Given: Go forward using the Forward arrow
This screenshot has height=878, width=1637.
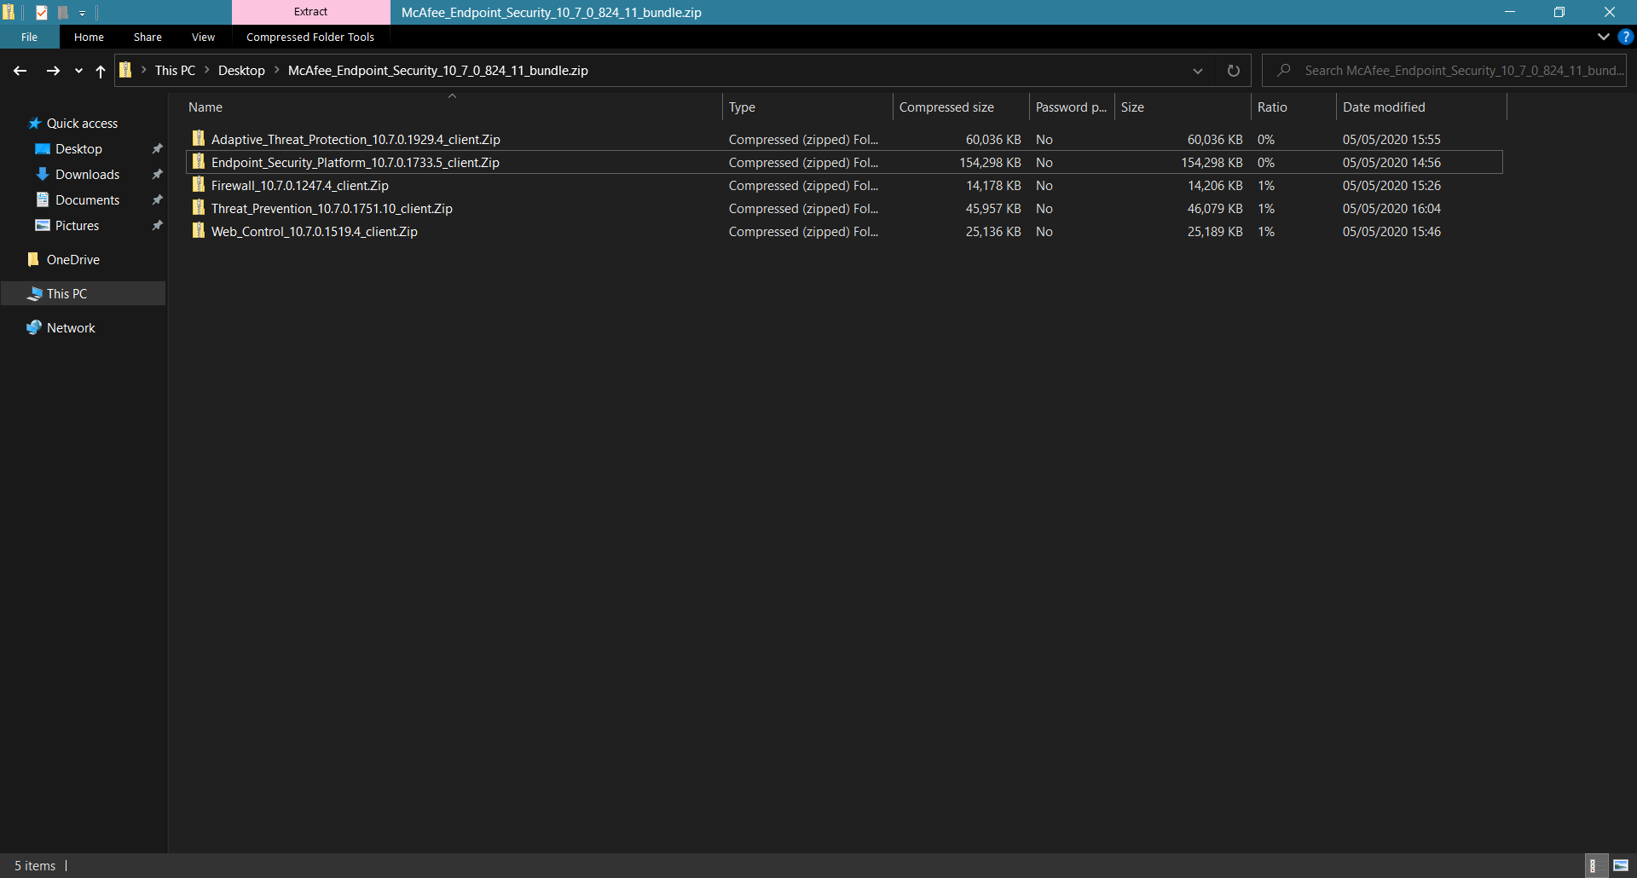Looking at the screenshot, I should [53, 71].
